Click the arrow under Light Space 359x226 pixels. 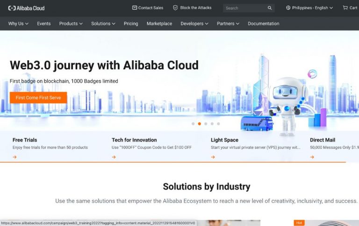pos(213,157)
